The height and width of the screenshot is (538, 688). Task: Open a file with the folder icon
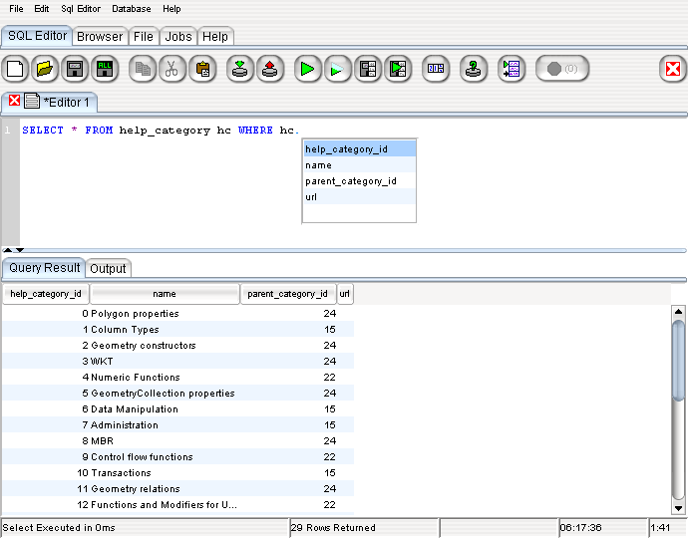[x=44, y=69]
